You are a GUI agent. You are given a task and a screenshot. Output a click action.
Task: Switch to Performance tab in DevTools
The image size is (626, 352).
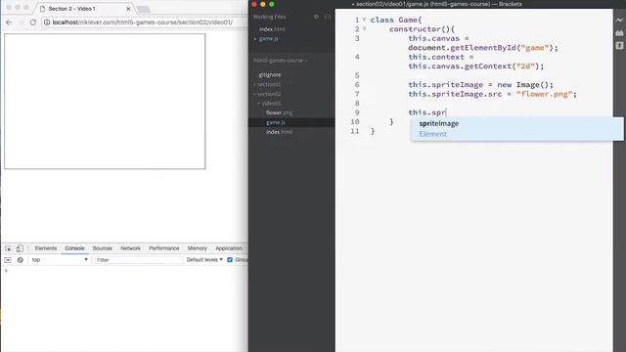click(164, 248)
